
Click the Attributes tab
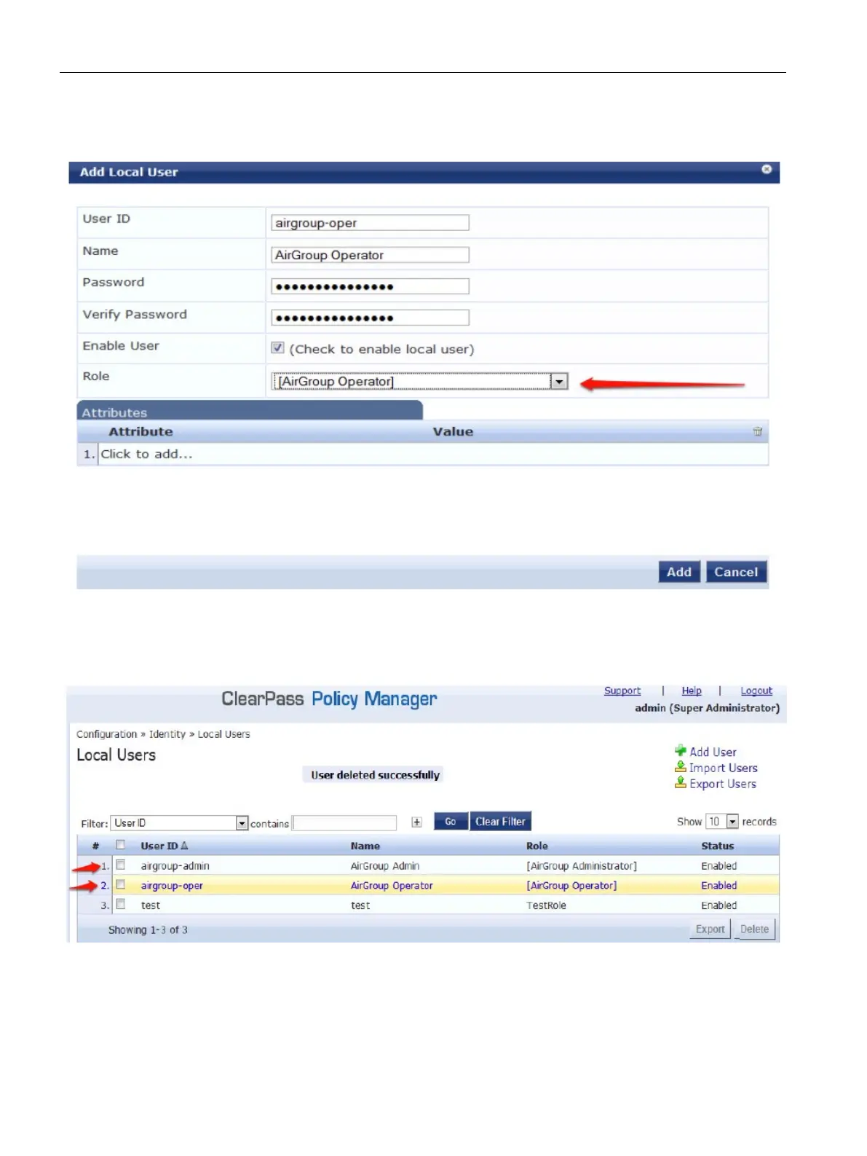click(250, 412)
